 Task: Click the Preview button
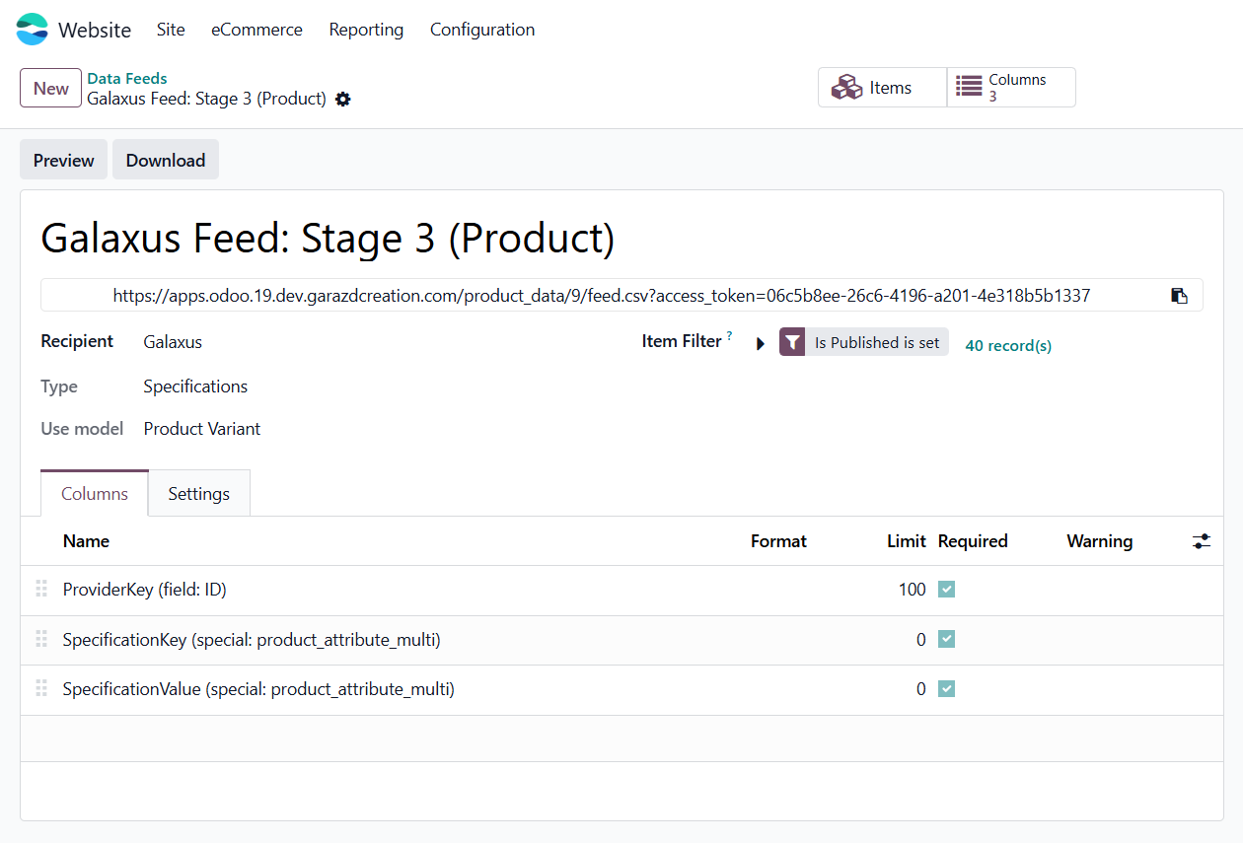point(63,160)
